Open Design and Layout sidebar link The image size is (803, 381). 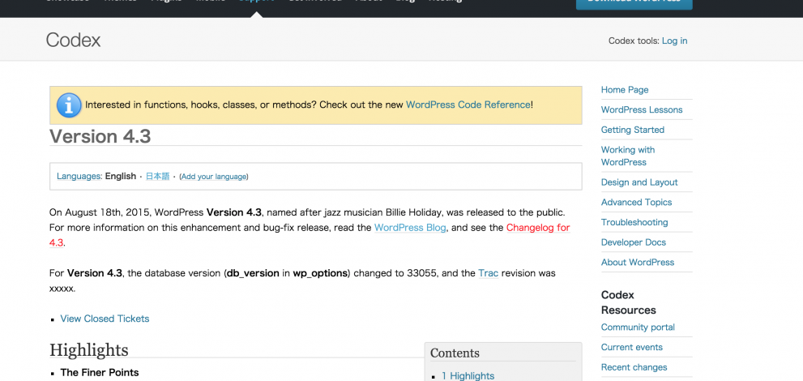pos(639,182)
